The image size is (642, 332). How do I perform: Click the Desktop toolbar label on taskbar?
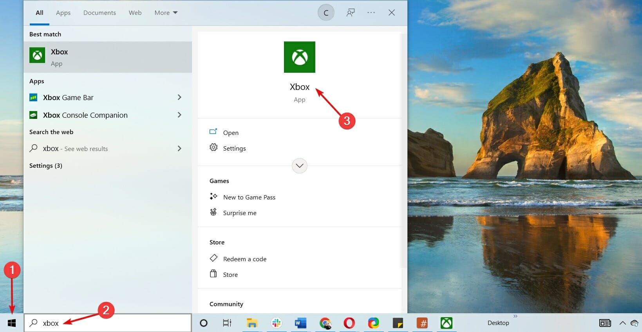point(498,323)
